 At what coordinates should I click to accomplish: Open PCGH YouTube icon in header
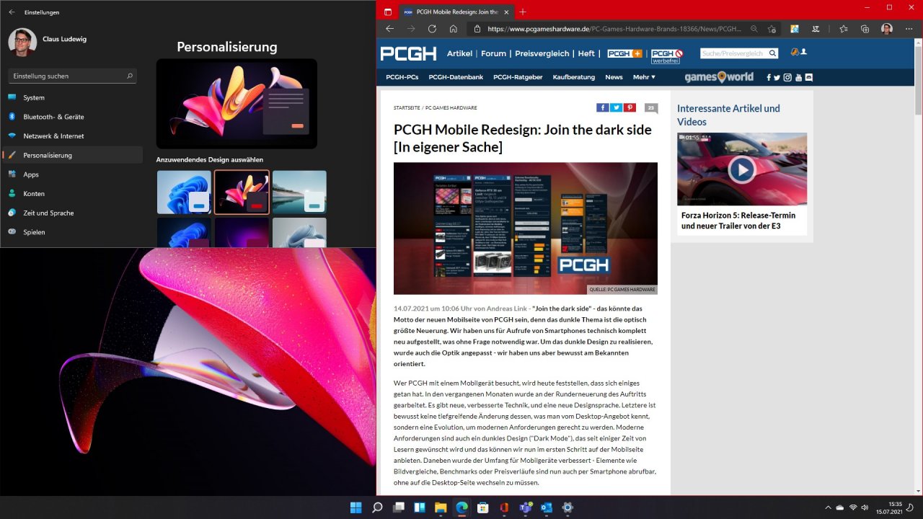(798, 77)
